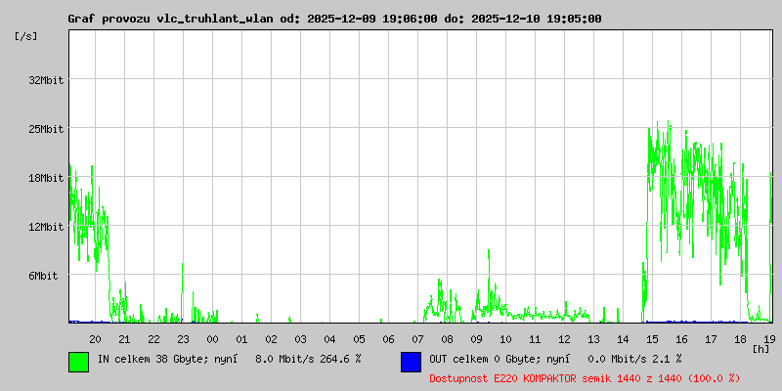
Task: Select the graph title 'Graf provozu vlc_truhlant_wlan'
Action: coord(170,19)
